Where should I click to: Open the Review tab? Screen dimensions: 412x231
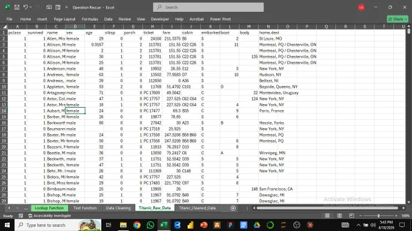[125, 19]
